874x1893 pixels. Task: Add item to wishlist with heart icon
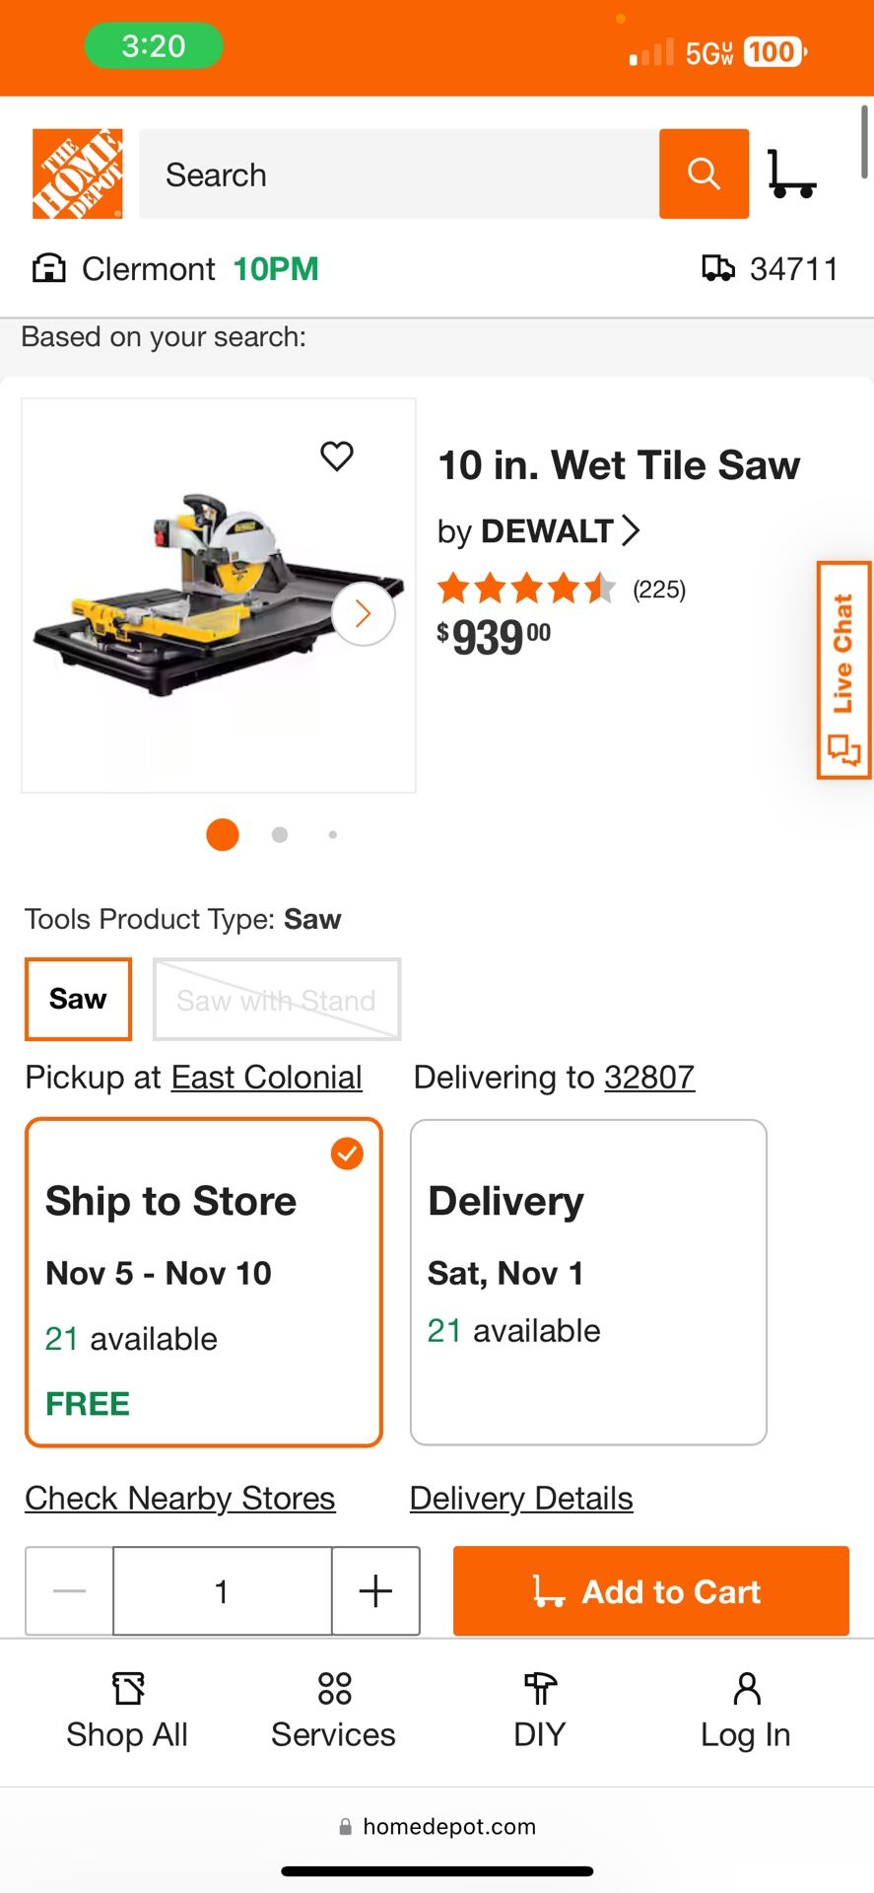[337, 456]
